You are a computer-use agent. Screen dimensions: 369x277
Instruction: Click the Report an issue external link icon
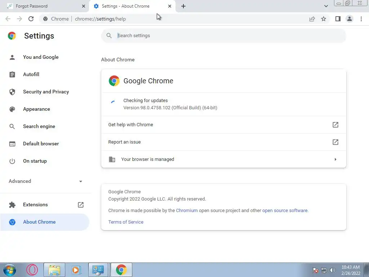pyautogui.click(x=335, y=142)
